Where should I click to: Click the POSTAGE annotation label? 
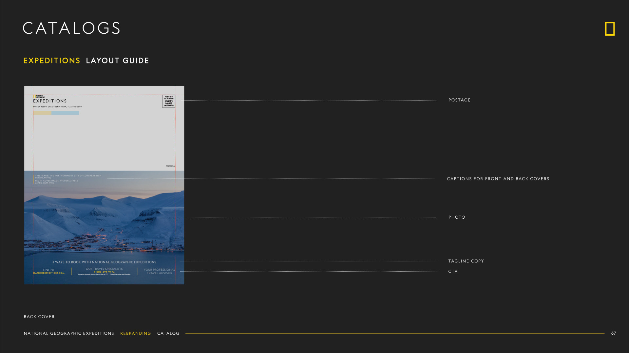[459, 100]
